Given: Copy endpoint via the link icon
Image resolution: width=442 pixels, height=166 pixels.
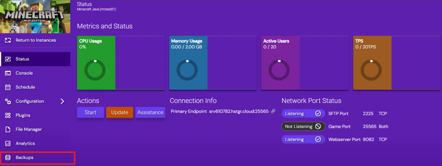Looking at the screenshot, I should (273, 111).
